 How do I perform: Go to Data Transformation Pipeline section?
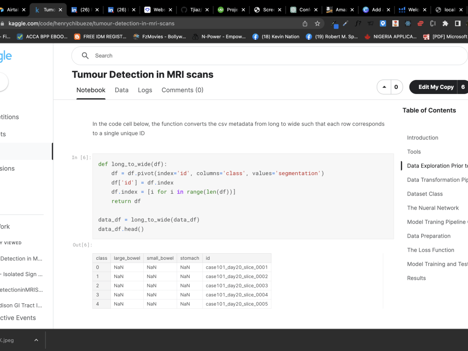click(x=437, y=180)
